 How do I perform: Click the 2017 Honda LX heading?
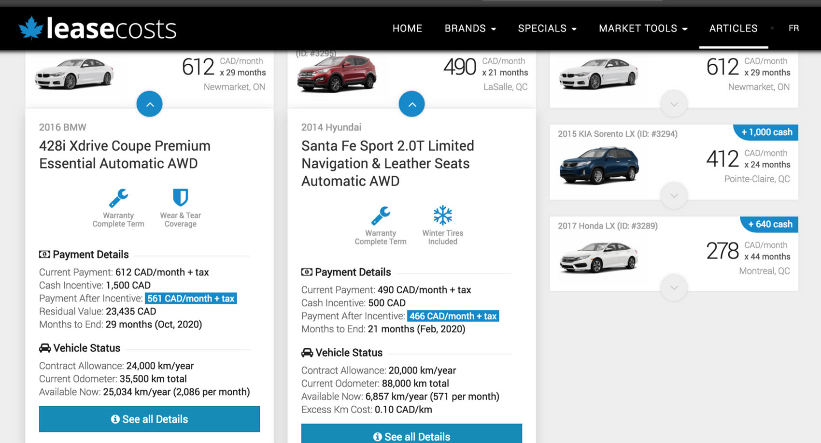[608, 226]
